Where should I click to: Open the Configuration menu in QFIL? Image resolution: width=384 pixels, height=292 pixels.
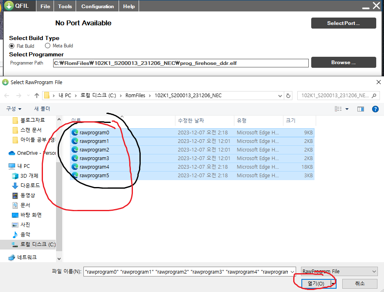click(97, 7)
